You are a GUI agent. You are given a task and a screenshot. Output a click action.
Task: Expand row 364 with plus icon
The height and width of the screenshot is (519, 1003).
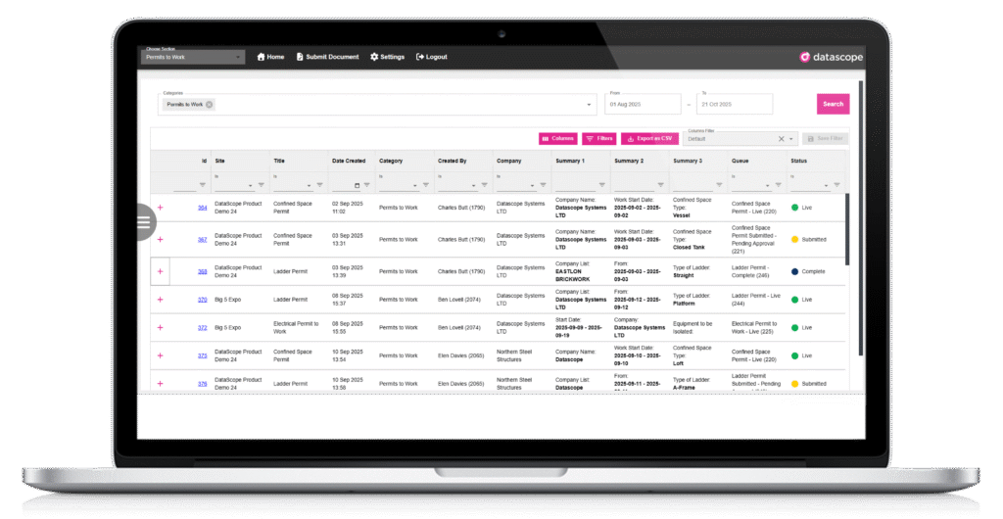coord(161,208)
